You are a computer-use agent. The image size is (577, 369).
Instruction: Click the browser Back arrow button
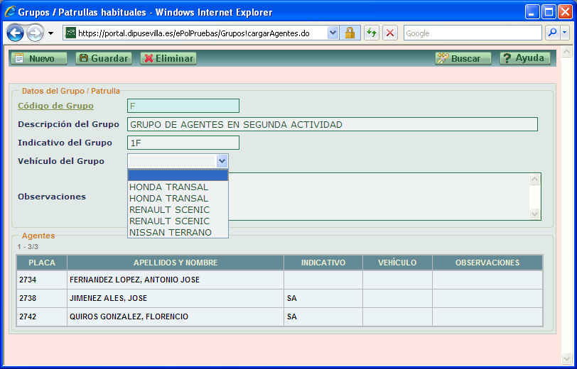click(15, 33)
